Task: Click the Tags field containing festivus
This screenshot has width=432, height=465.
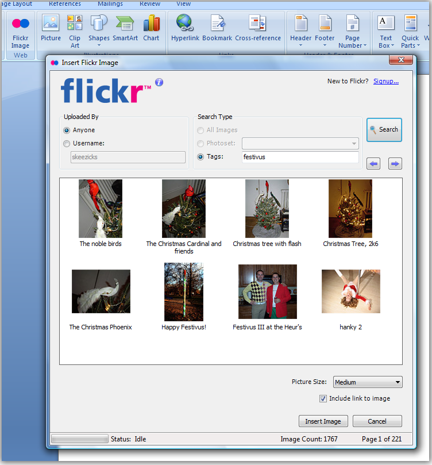Action: pos(300,157)
